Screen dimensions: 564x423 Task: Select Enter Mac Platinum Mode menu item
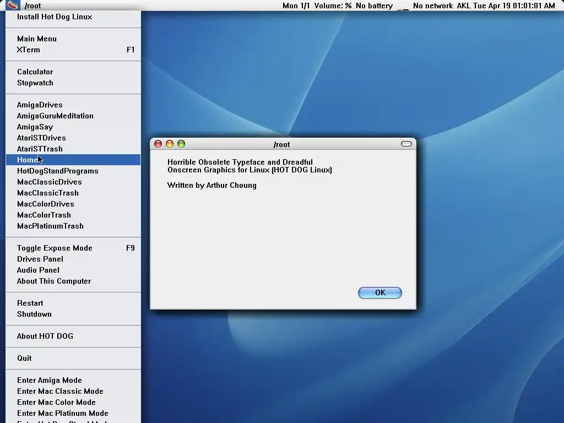coord(73,413)
